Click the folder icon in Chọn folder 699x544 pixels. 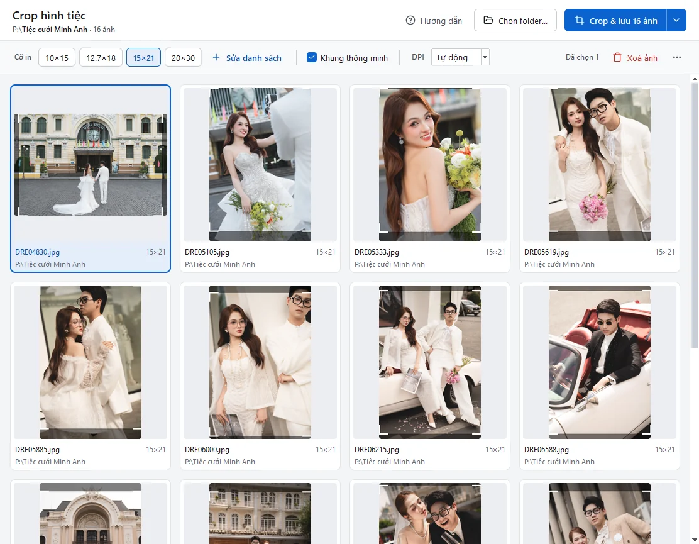488,21
